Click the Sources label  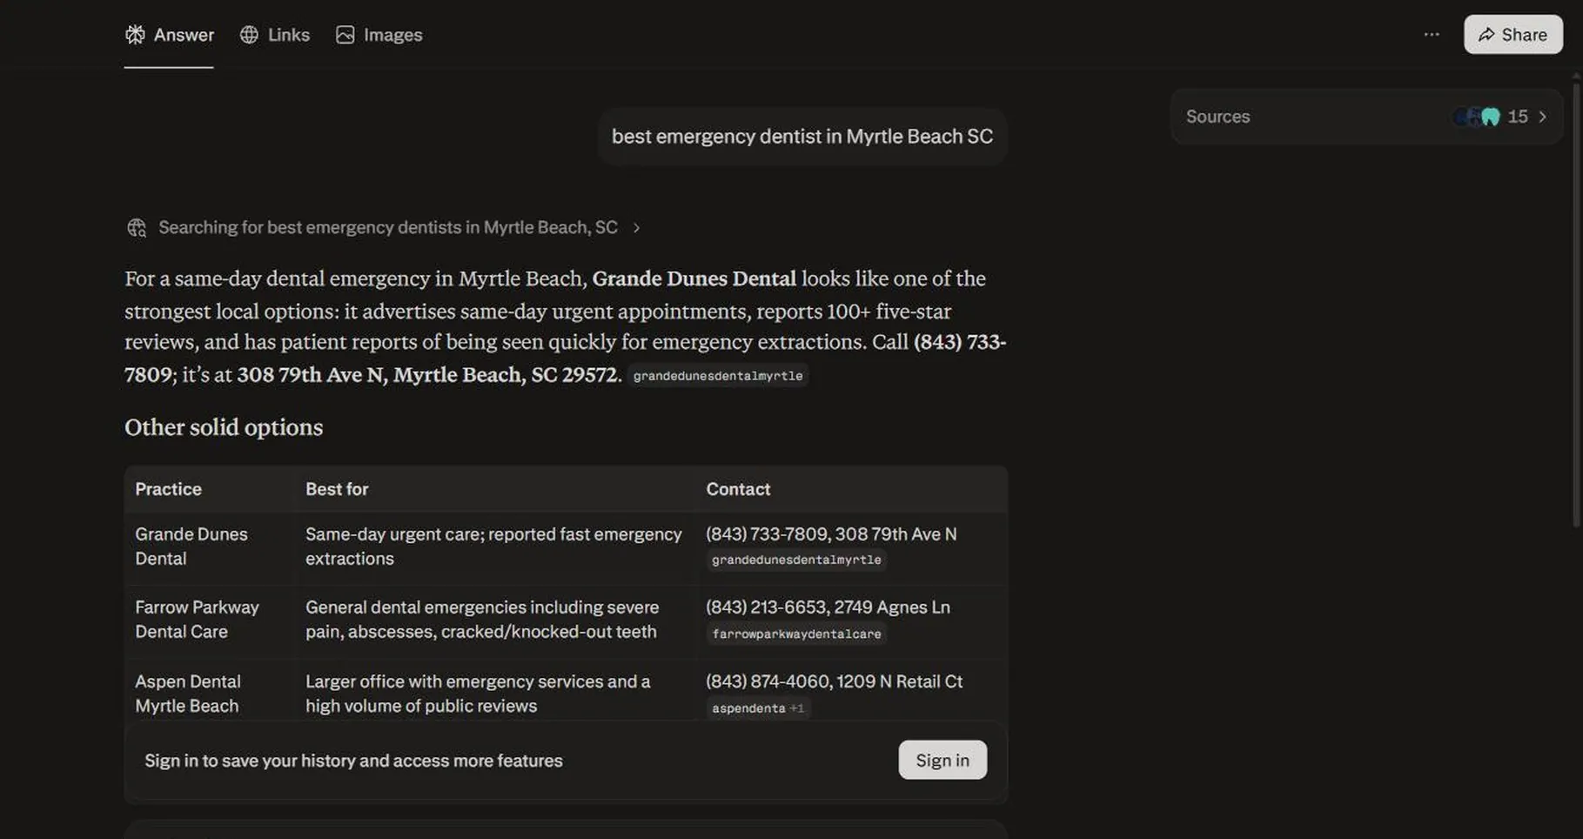1217,117
